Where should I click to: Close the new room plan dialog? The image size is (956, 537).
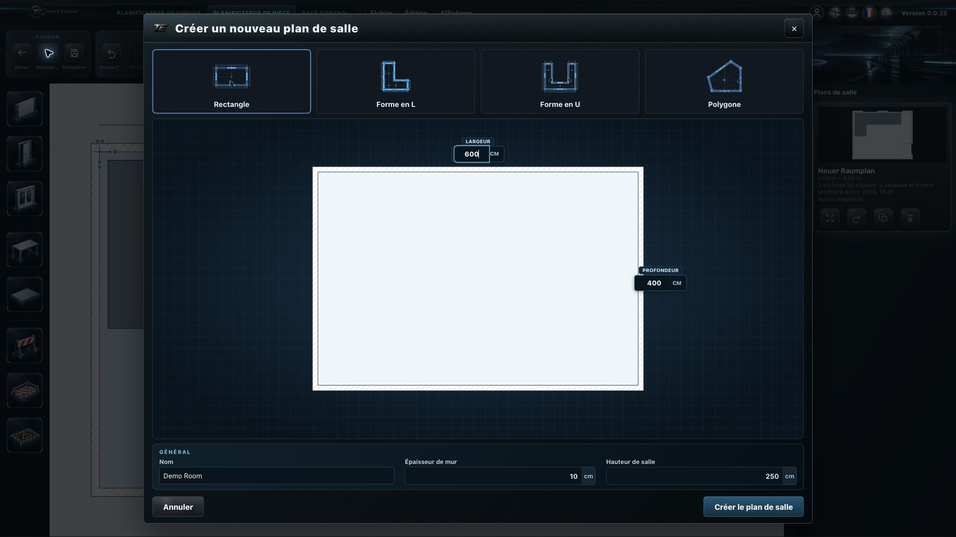[793, 29]
